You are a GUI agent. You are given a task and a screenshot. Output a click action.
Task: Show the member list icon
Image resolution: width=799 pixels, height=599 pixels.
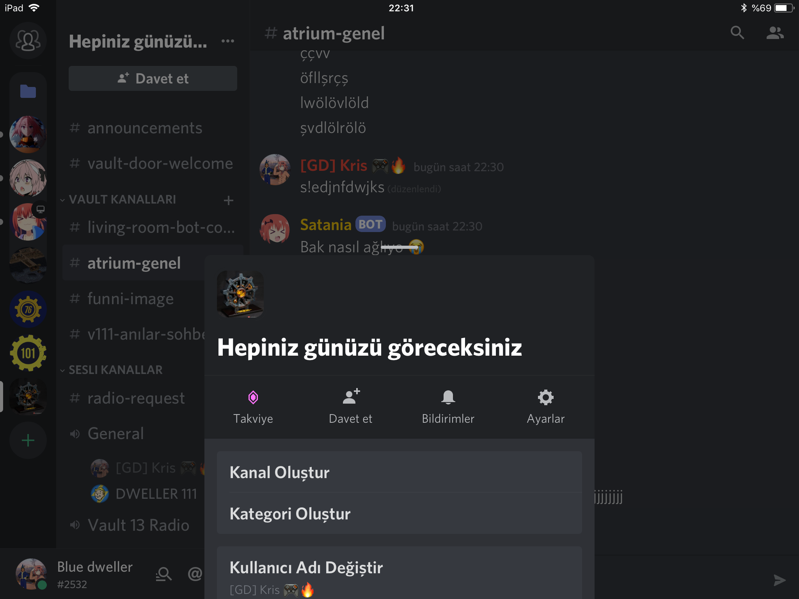tap(775, 33)
